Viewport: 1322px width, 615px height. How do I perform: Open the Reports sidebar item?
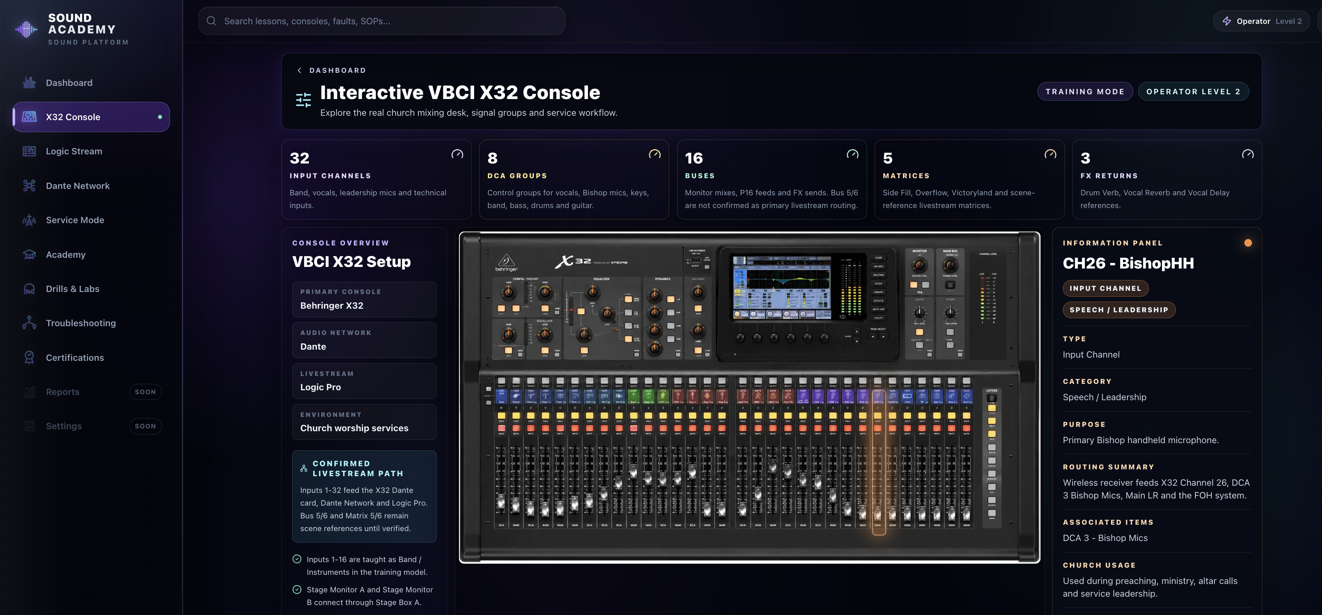coord(91,392)
